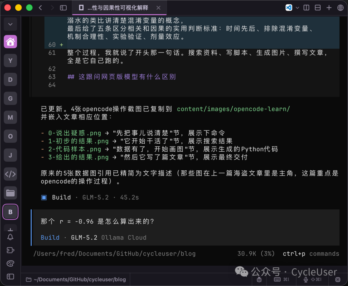Open content/images/opencode-learn/ path link
The image size is (348, 286).
(x=233, y=109)
